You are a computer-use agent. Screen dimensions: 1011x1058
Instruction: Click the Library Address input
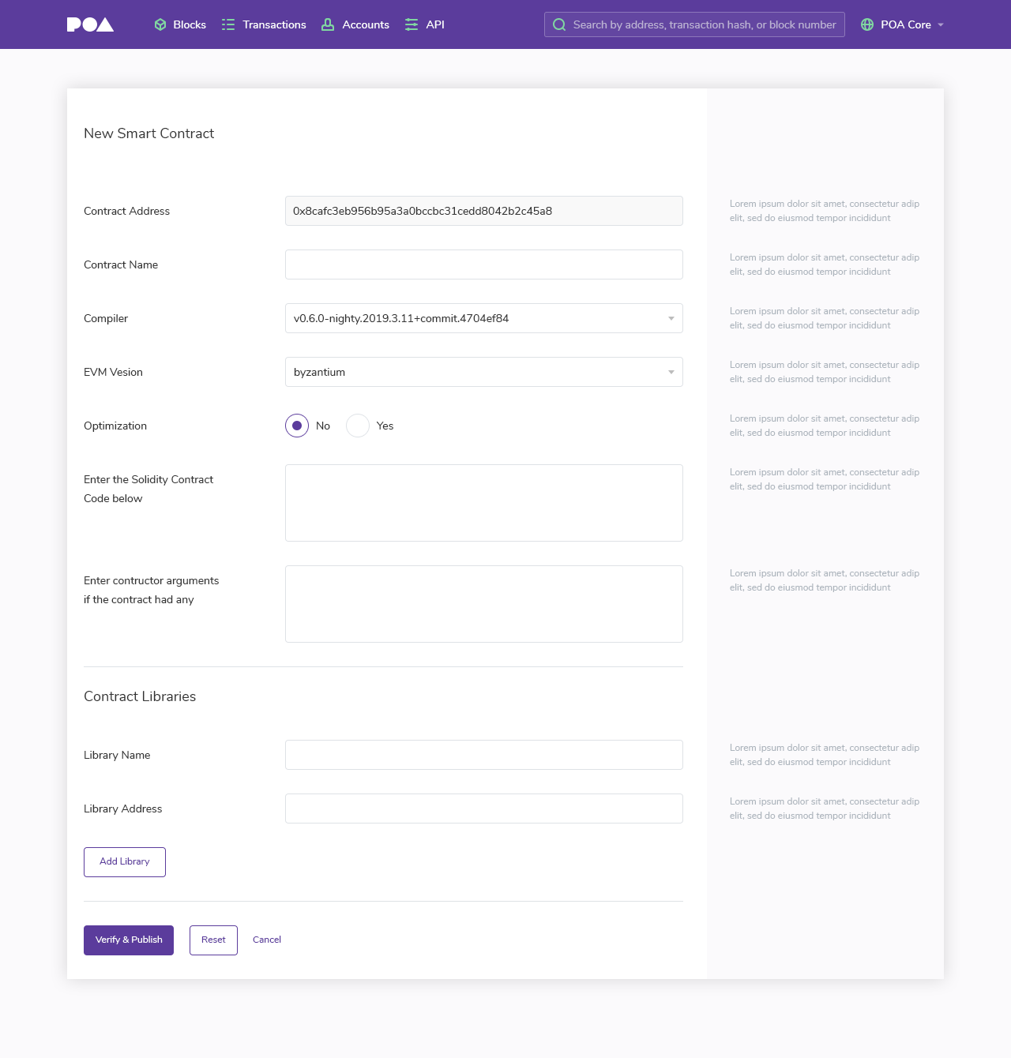pyautogui.click(x=484, y=809)
